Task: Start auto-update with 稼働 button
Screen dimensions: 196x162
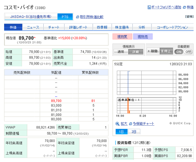Action: pyautogui.click(x=153, y=51)
